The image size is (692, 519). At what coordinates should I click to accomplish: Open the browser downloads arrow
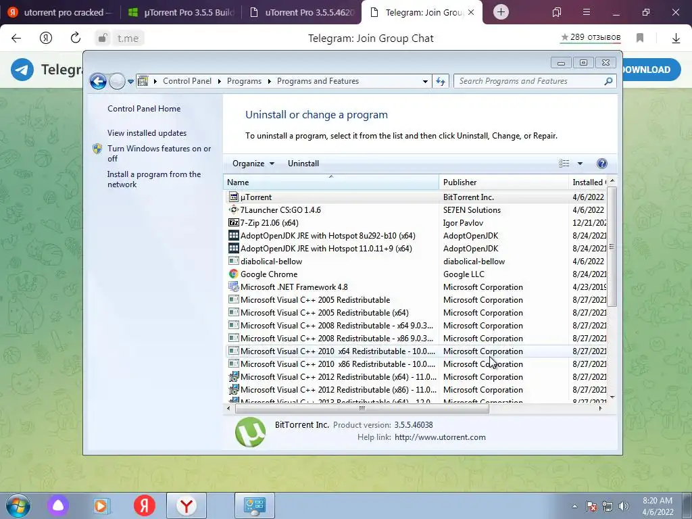coord(676,39)
